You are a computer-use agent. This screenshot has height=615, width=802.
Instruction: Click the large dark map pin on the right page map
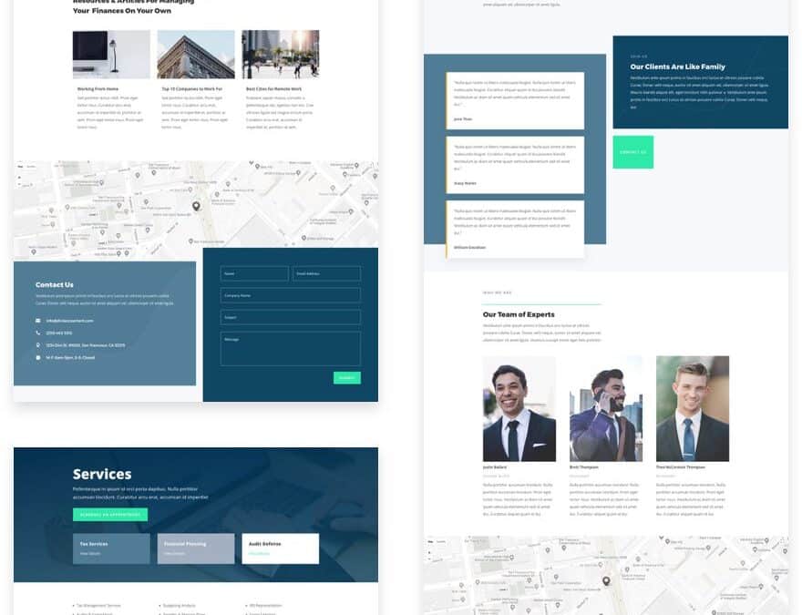click(606, 580)
